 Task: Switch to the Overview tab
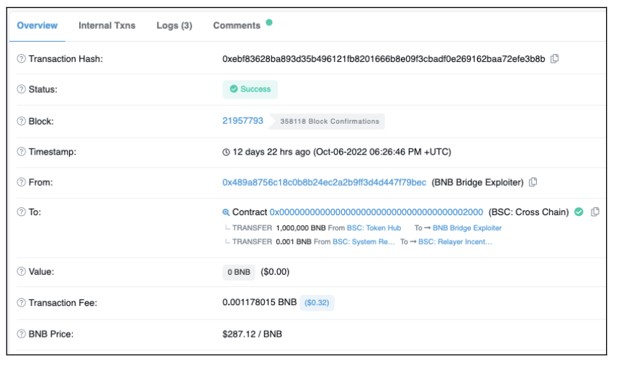pyautogui.click(x=37, y=26)
